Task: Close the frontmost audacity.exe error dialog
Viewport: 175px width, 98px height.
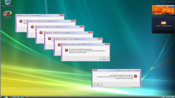Action: click(x=107, y=44)
